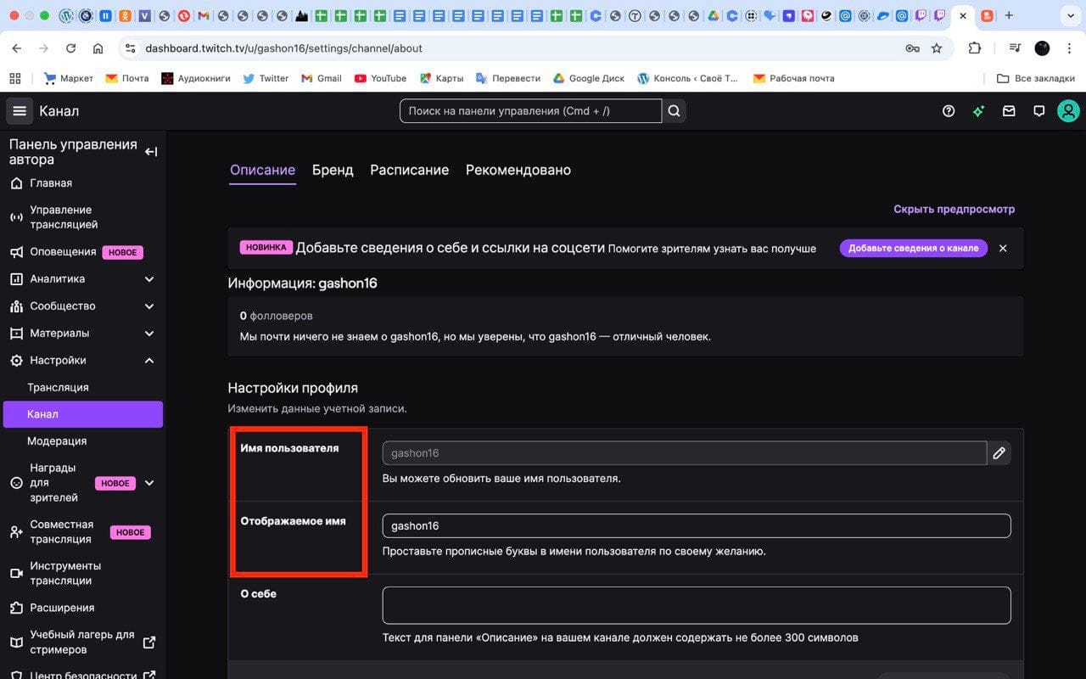Open the hamburger navigation menu
The width and height of the screenshot is (1086, 679).
coord(19,110)
